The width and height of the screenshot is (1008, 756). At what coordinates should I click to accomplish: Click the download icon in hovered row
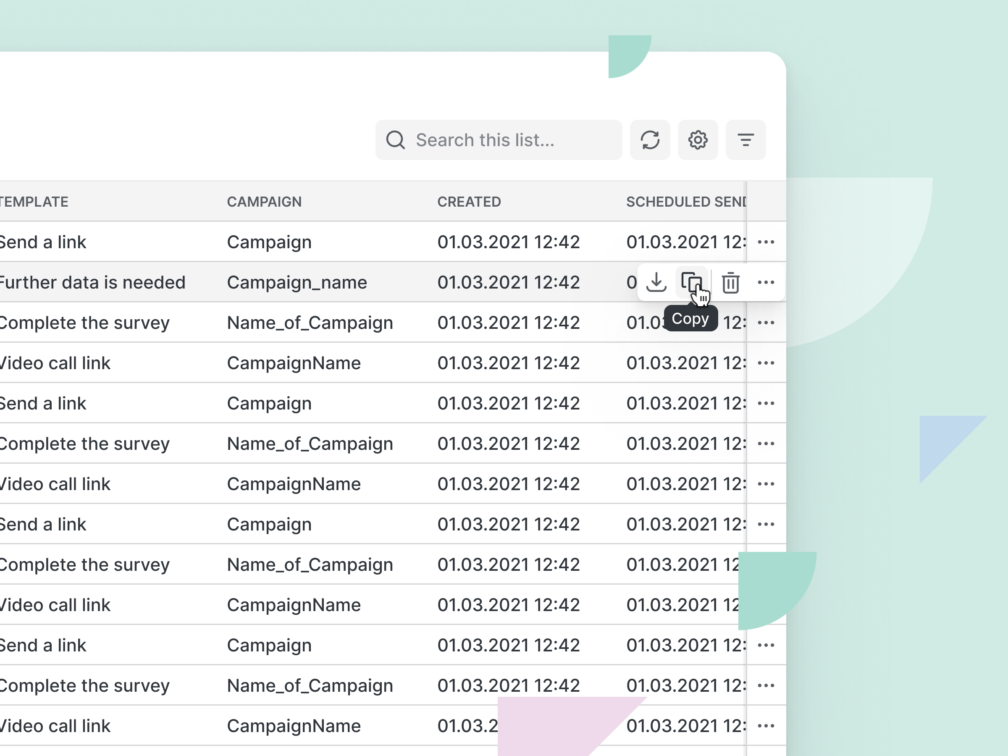tap(656, 282)
